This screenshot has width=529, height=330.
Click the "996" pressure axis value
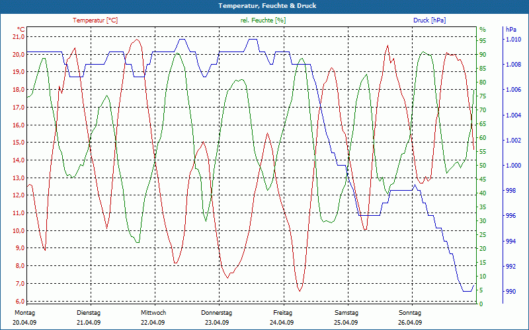coord(511,216)
